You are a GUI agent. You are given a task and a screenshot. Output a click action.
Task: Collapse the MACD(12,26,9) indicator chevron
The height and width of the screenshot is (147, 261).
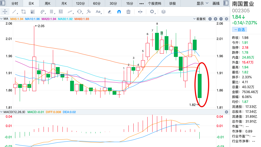(x=1, y=112)
